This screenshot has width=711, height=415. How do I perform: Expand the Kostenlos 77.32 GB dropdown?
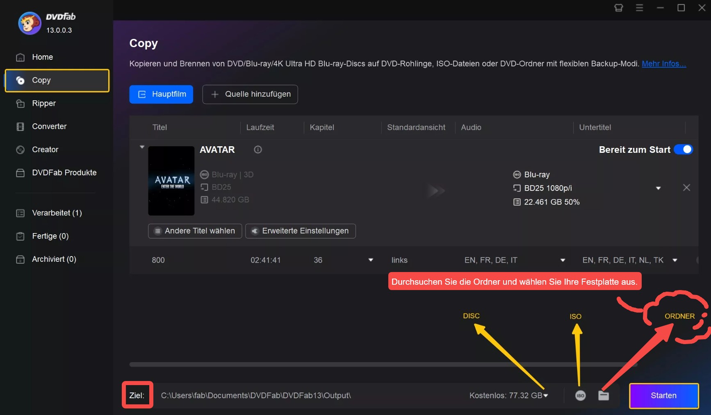[x=546, y=396]
